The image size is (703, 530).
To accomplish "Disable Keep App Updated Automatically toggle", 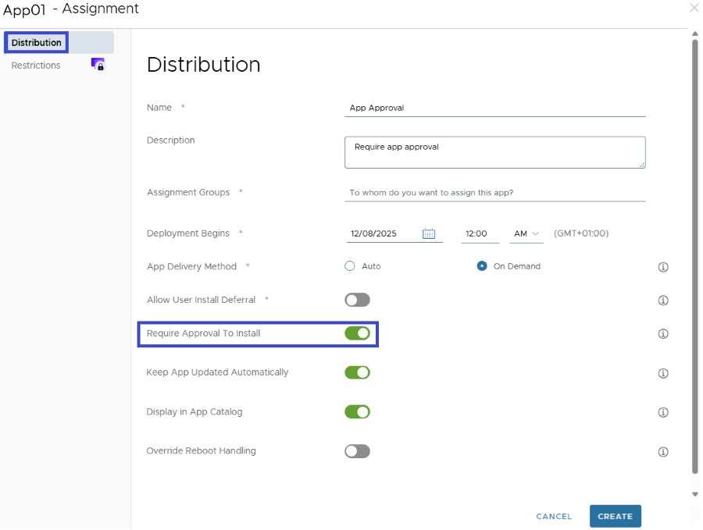I will click(357, 372).
